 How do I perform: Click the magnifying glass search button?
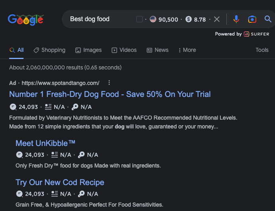pos(268,19)
